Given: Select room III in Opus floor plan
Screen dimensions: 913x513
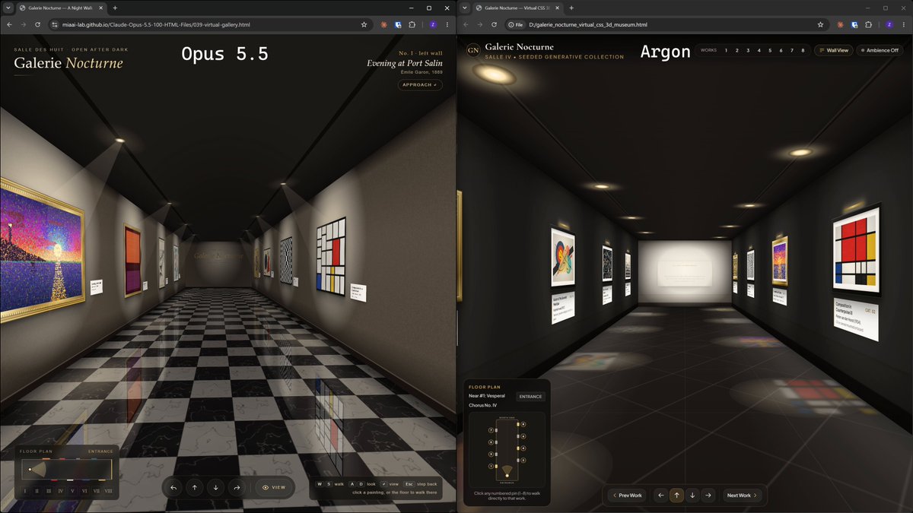Looking at the screenshot, I should pos(49,491).
